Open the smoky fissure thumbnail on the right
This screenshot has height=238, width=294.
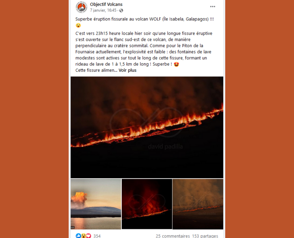(x=198, y=204)
